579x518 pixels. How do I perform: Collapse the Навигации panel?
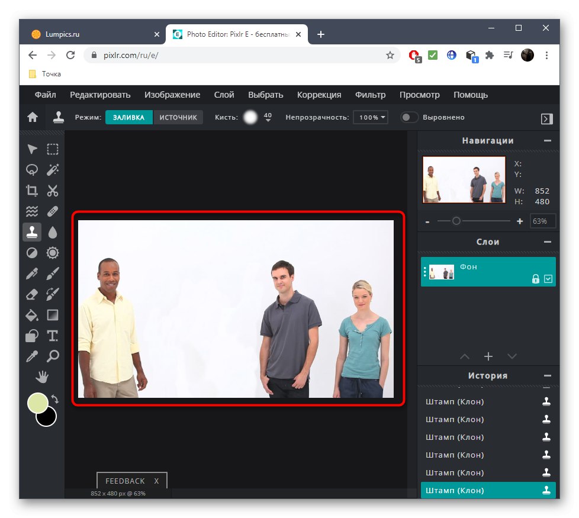(548, 141)
